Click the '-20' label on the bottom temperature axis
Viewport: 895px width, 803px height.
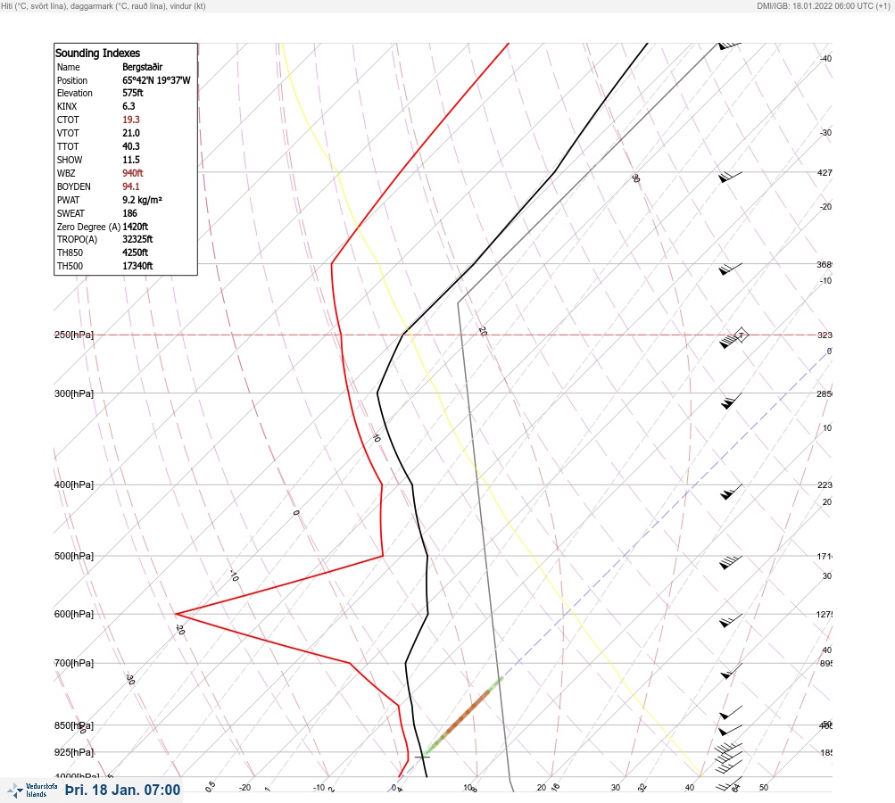click(x=244, y=788)
